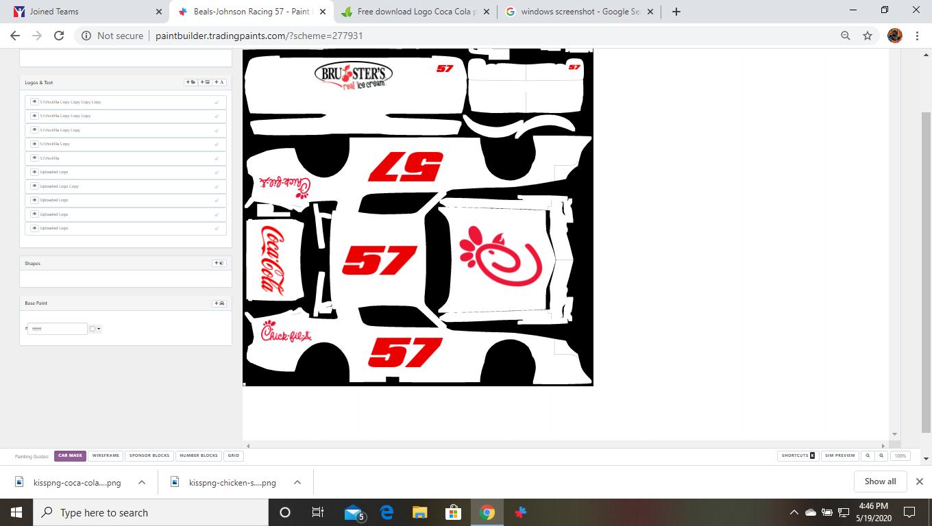Screen dimensions: 932x526
Task: View site information for Not secure
Action: point(112,36)
